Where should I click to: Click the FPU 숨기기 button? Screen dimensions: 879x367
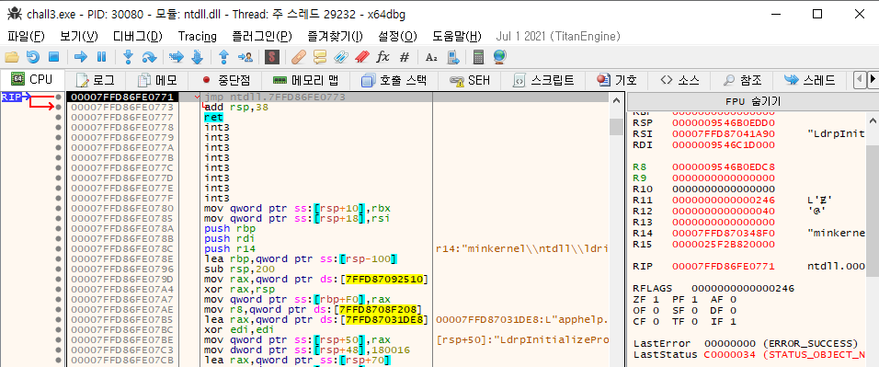[x=752, y=101]
